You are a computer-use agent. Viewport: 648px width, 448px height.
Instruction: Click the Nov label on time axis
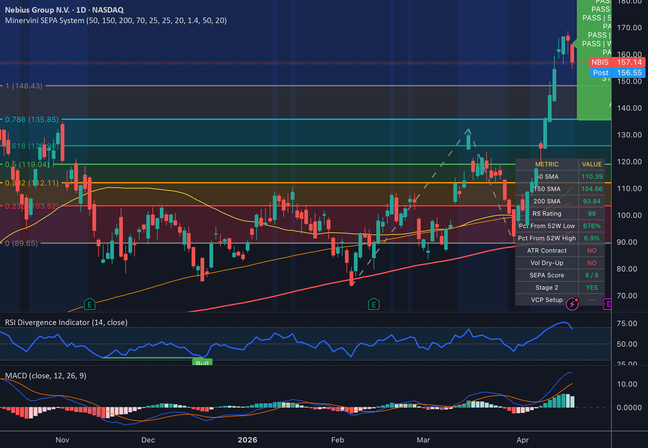(x=63, y=440)
